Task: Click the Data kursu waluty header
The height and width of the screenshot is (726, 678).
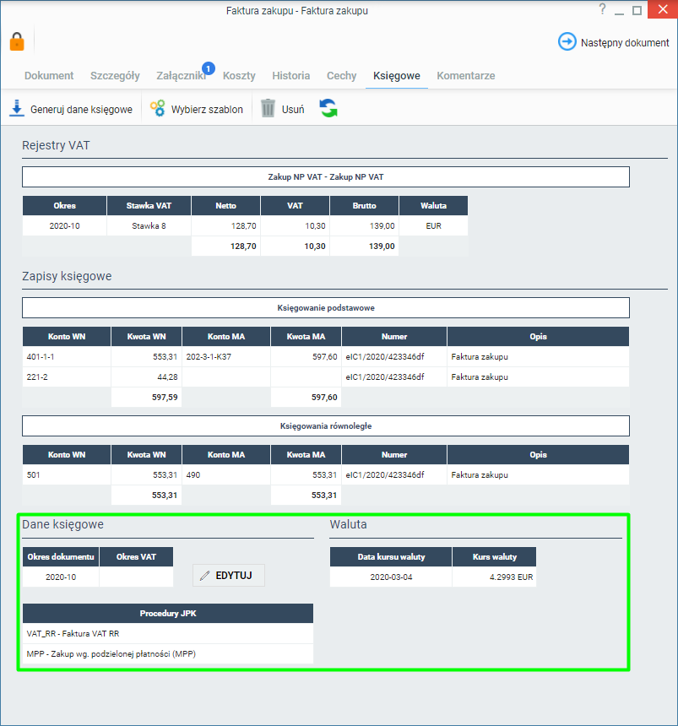Action: pyautogui.click(x=391, y=556)
